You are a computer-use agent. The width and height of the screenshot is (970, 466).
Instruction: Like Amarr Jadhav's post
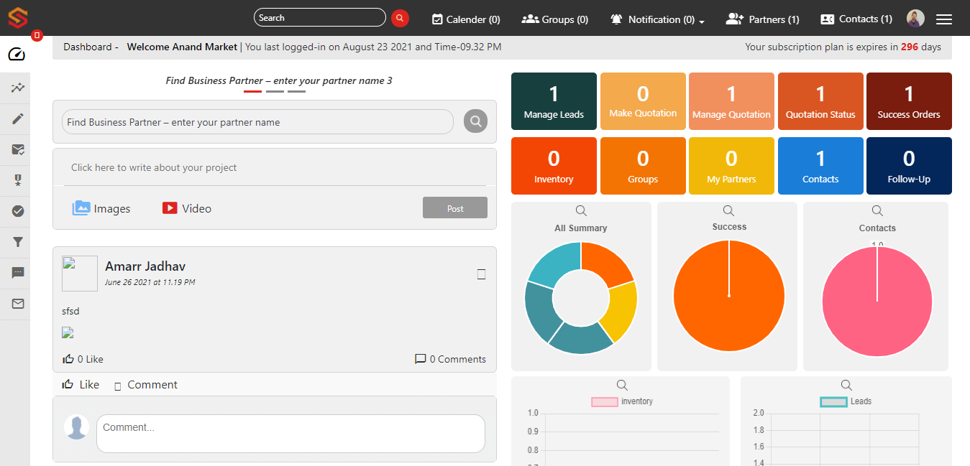tap(81, 385)
